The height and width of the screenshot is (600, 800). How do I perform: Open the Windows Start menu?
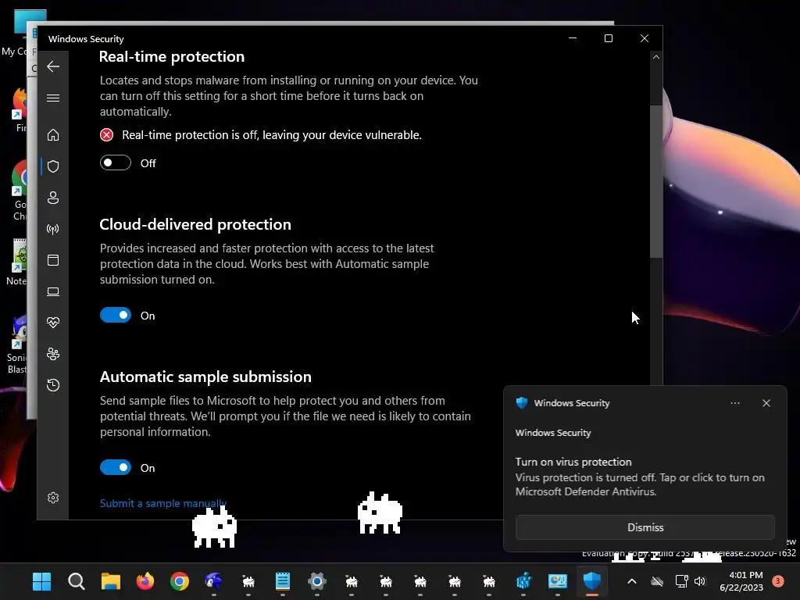pos(42,581)
